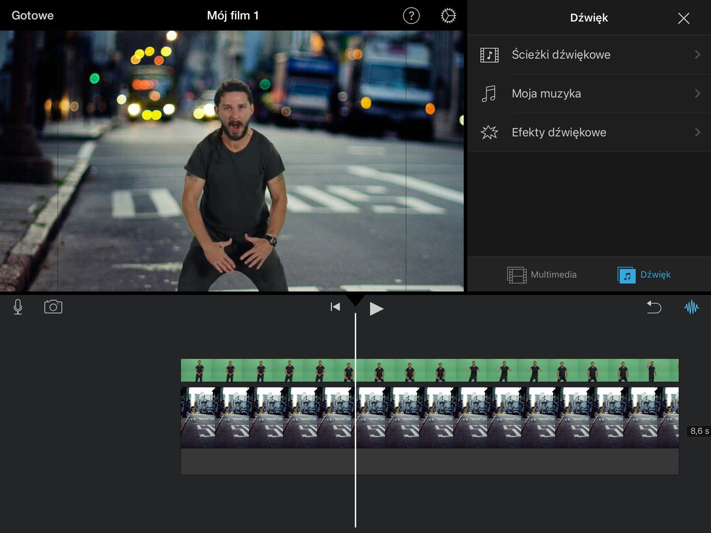Click the empty audio track below clips
The width and height of the screenshot is (711, 533).
tap(444, 461)
